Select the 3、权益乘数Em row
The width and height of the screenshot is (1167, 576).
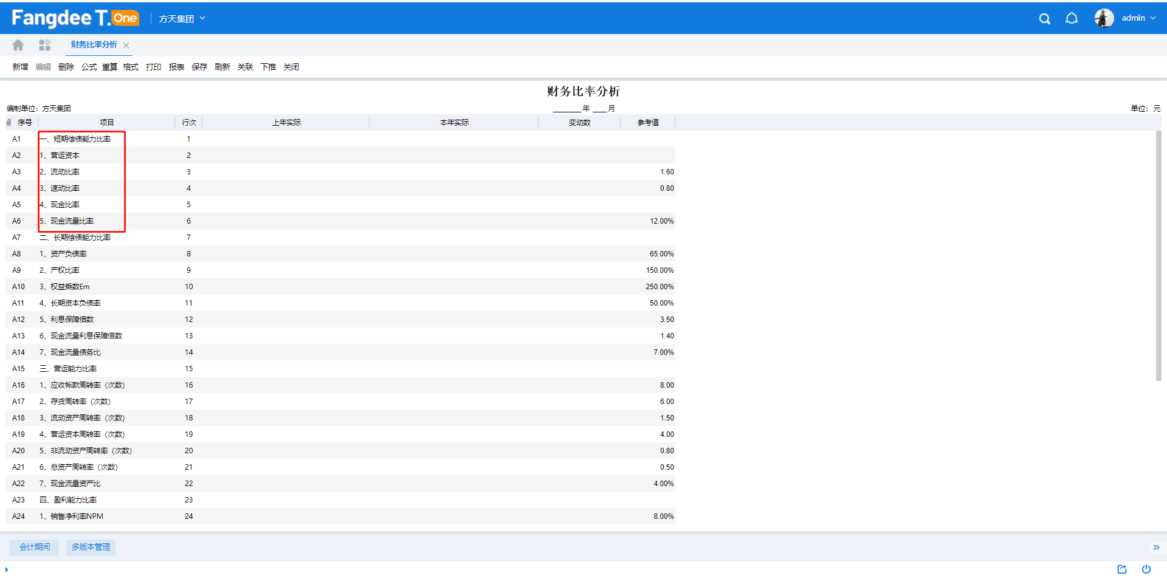pyautogui.click(x=340, y=287)
